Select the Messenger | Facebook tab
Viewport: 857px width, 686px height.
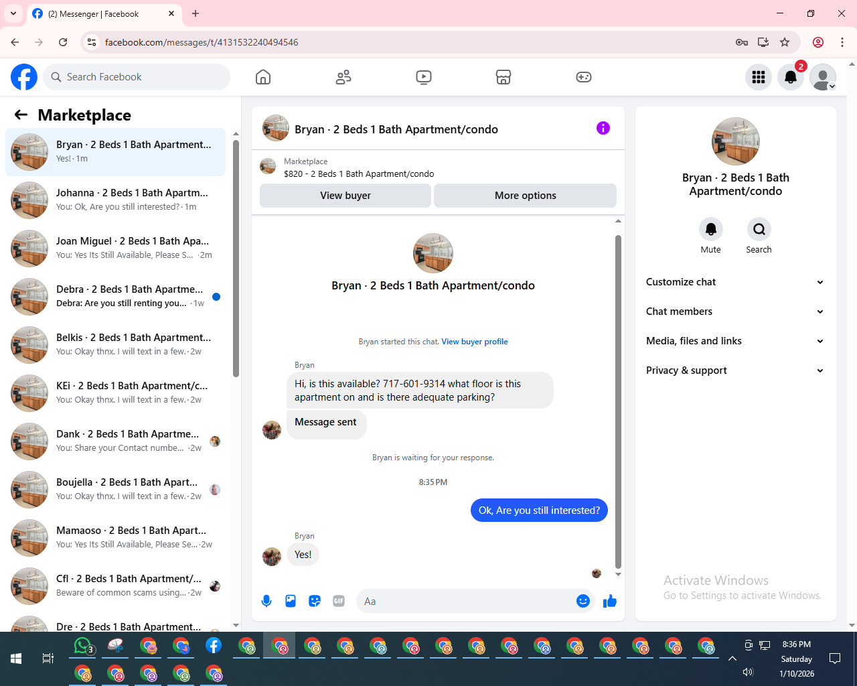[104, 13]
